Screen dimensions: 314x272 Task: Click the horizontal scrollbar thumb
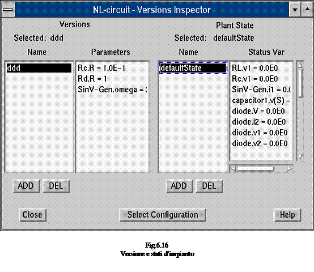tap(256, 169)
